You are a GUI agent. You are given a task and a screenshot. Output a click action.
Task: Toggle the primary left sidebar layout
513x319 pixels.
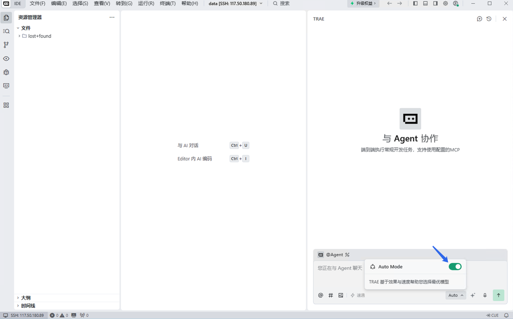[x=415, y=4]
